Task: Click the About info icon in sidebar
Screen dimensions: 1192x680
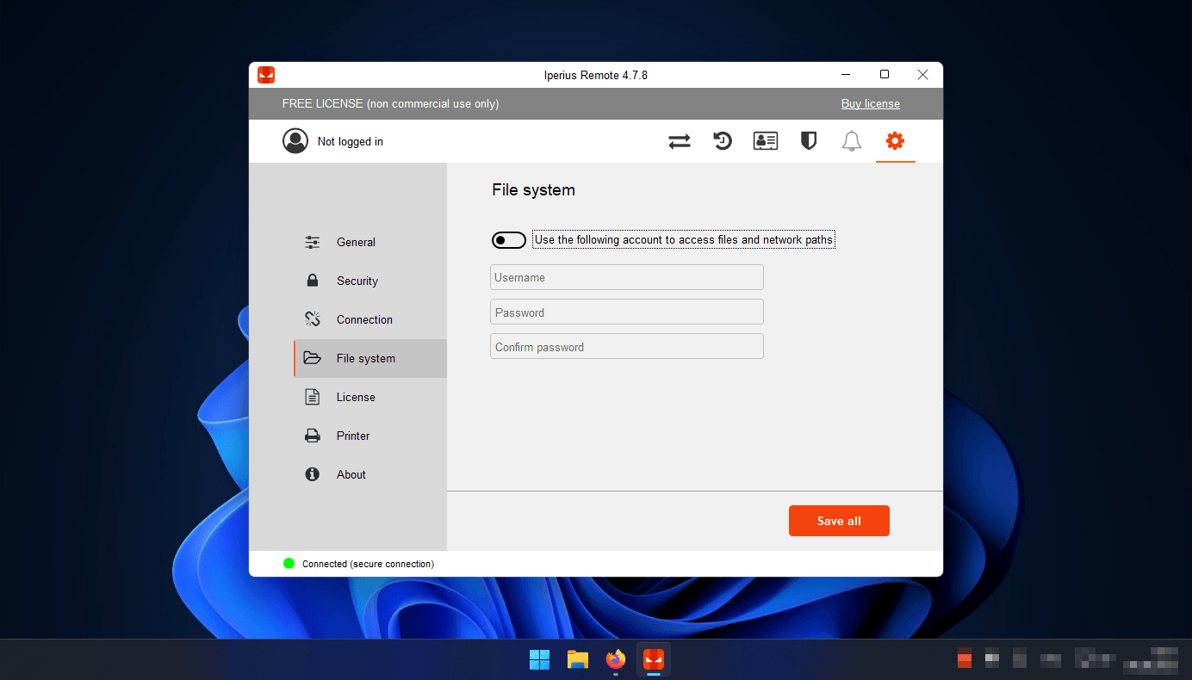Action: tap(313, 474)
